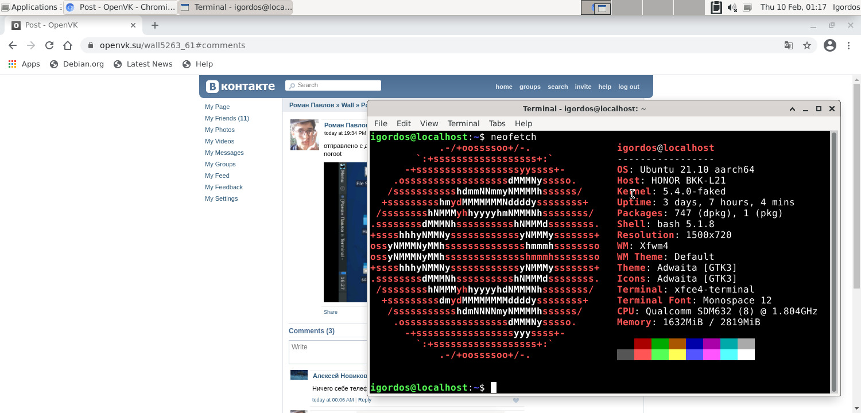The width and height of the screenshot is (861, 413).
Task: Open My Groups in sidebar
Action: tap(220, 164)
